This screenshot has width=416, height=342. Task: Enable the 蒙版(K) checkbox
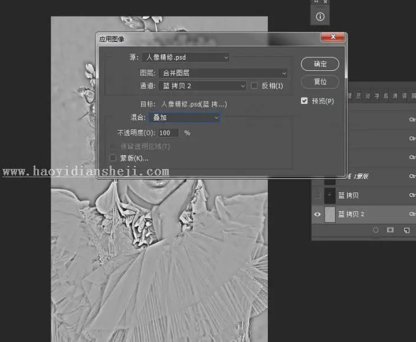[113, 158]
